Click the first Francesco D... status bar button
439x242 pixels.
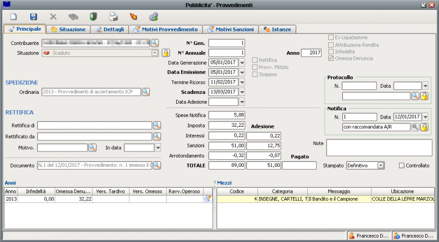[369, 236]
